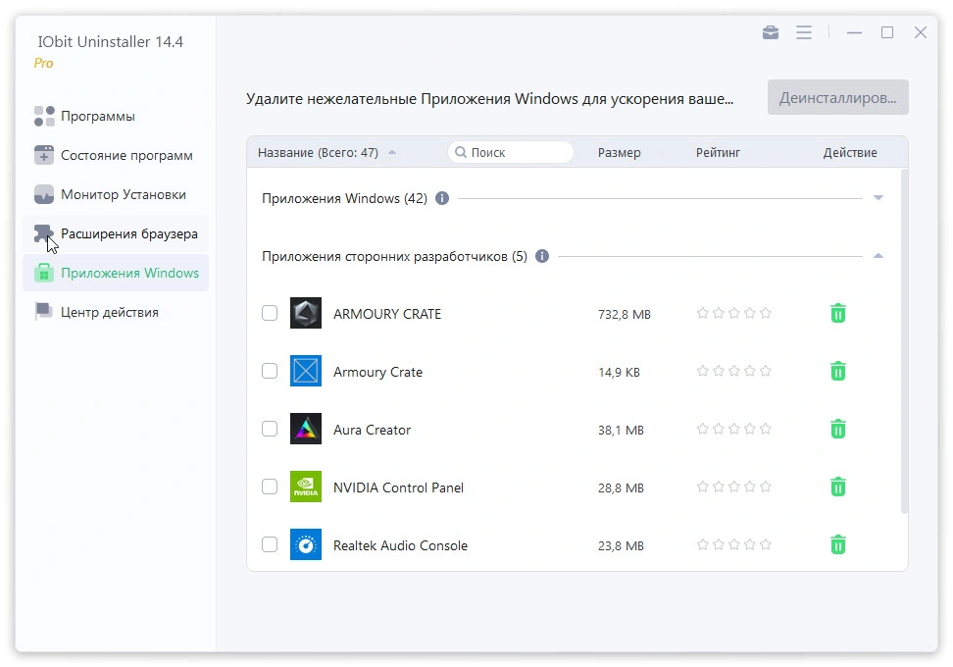Sort the list by Размер column
This screenshot has height=667, width=953.
[619, 153]
